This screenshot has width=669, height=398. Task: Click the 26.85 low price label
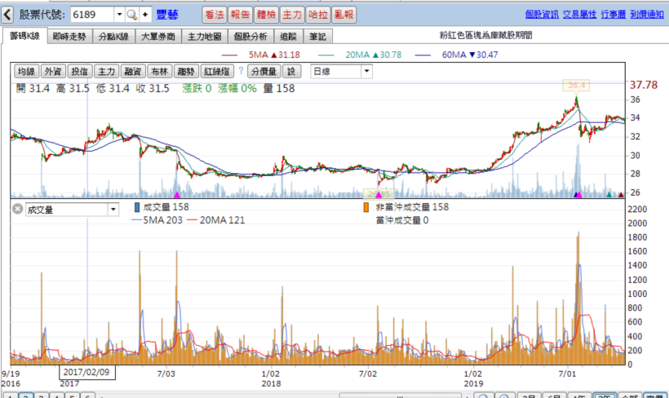[x=378, y=194]
